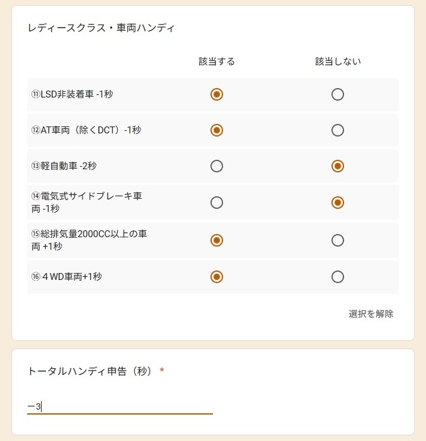
Task: Click the ⑯４WD車両+1秒 row label
Action: click(x=67, y=277)
